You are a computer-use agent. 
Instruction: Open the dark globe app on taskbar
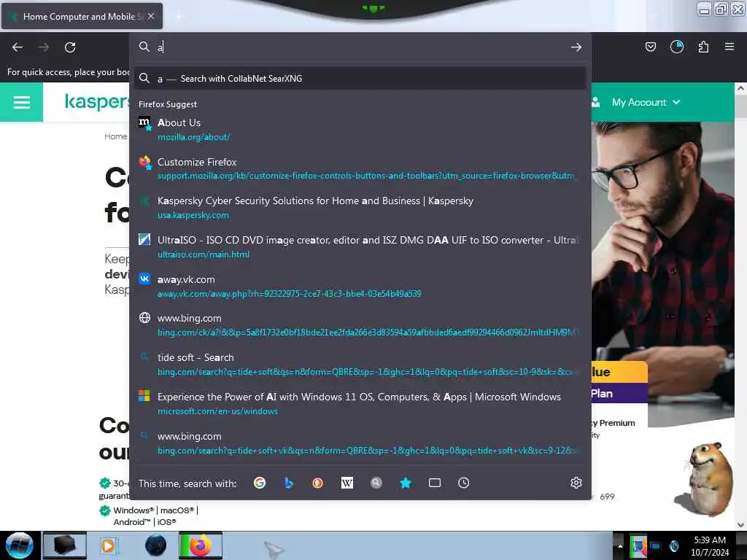tap(156, 545)
